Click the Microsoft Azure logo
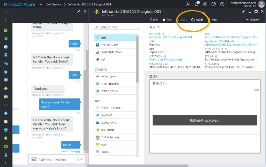 [x=19, y=4]
